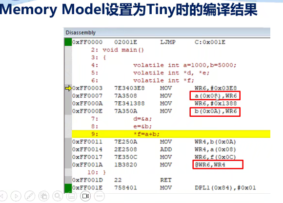Select source line 10 closing brace

[97, 172]
